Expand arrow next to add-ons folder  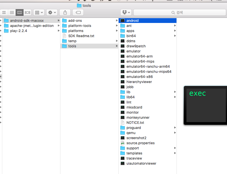[x=117, y=20]
